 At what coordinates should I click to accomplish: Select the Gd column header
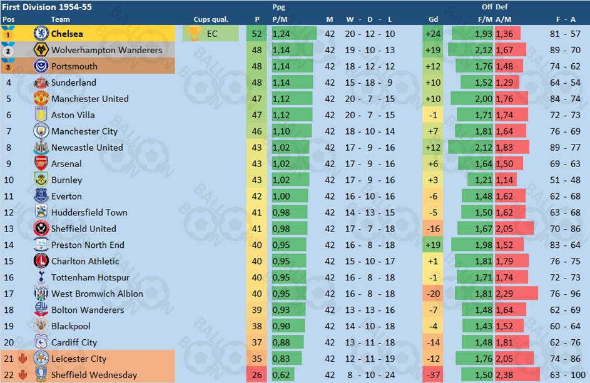(x=433, y=19)
